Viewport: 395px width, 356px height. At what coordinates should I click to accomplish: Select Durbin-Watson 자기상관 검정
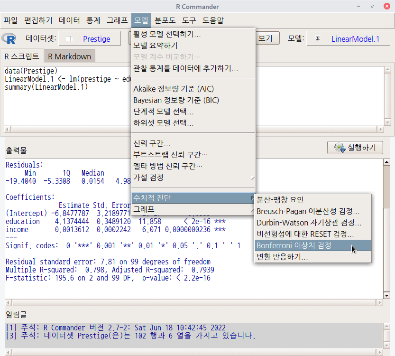pyautogui.click(x=313, y=223)
